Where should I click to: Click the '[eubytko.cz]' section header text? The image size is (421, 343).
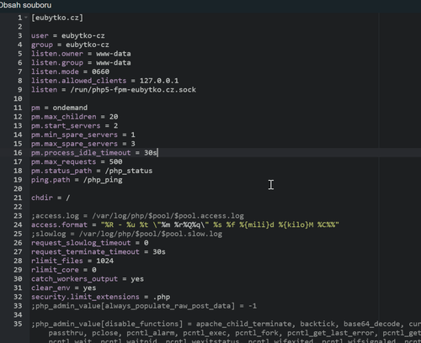tap(57, 18)
